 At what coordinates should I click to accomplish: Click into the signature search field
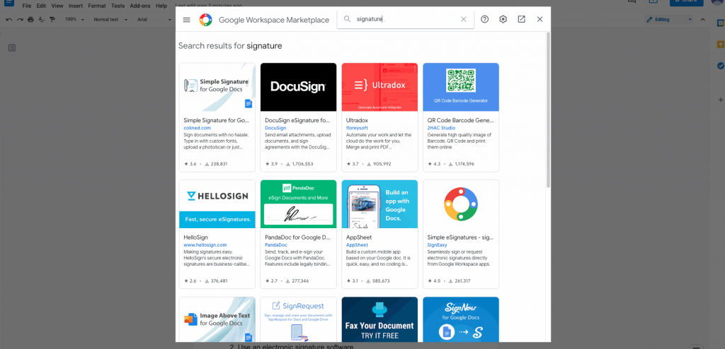tap(406, 19)
